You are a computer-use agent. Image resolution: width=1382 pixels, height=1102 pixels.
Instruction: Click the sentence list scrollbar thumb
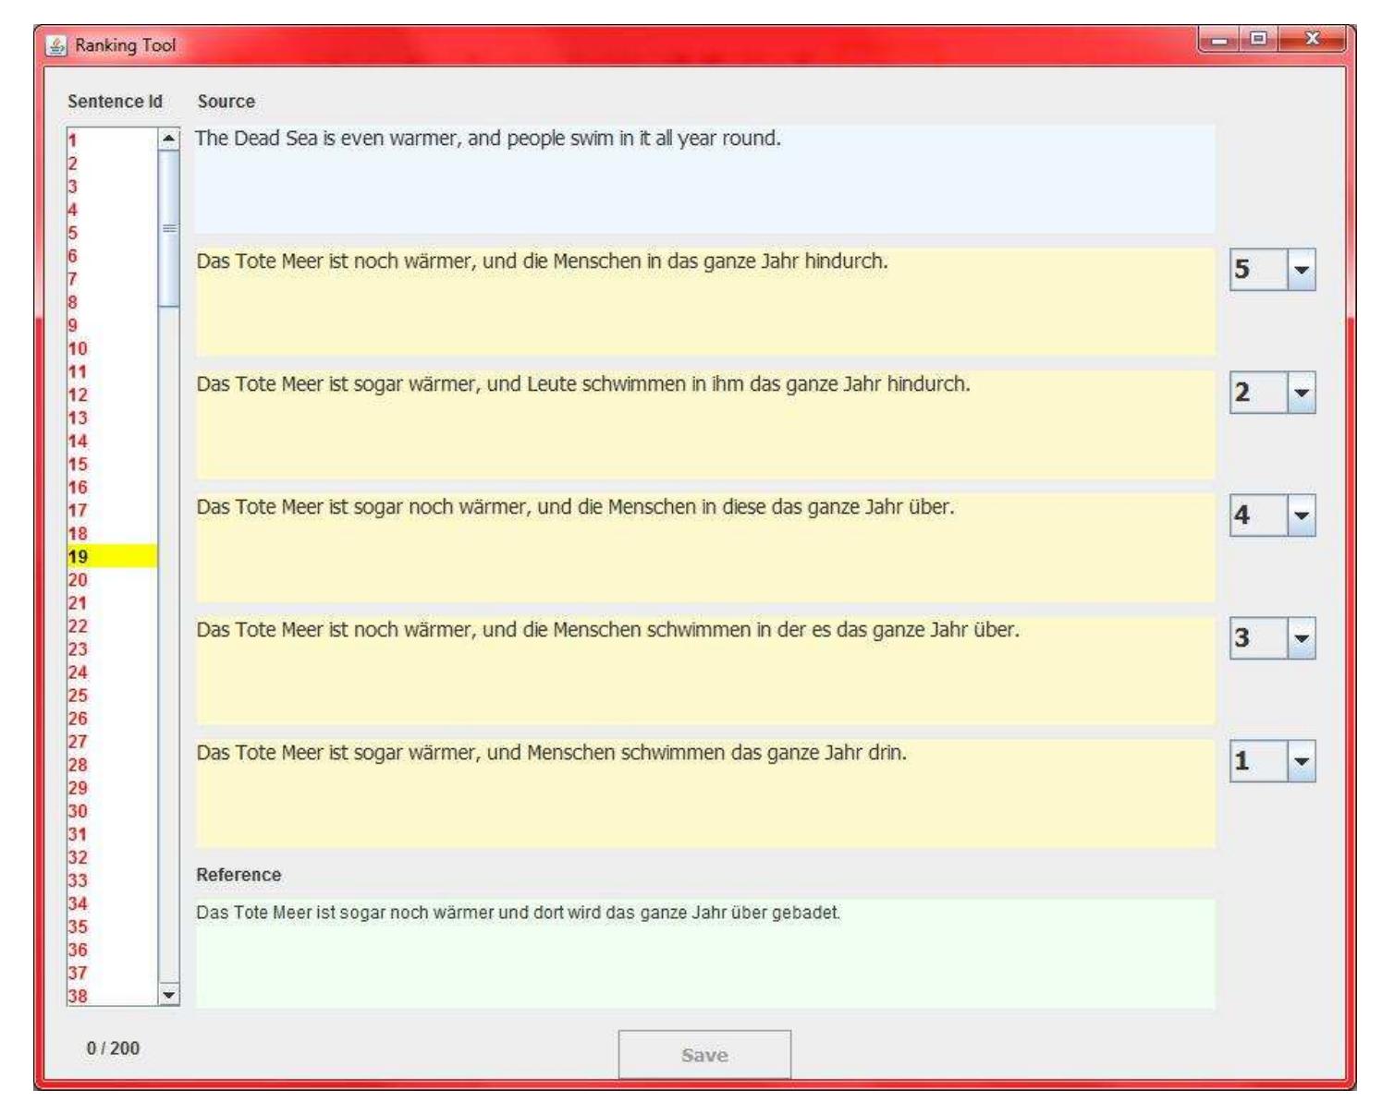[169, 228]
